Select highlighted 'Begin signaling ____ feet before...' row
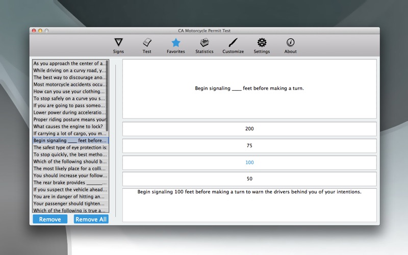The width and height of the screenshot is (408, 255). [x=70, y=141]
